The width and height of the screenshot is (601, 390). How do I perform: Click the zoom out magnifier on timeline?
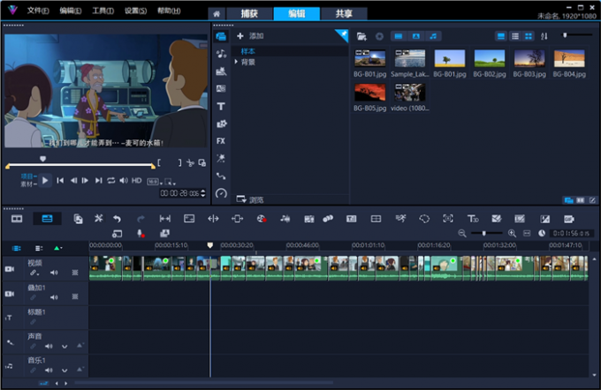point(462,233)
